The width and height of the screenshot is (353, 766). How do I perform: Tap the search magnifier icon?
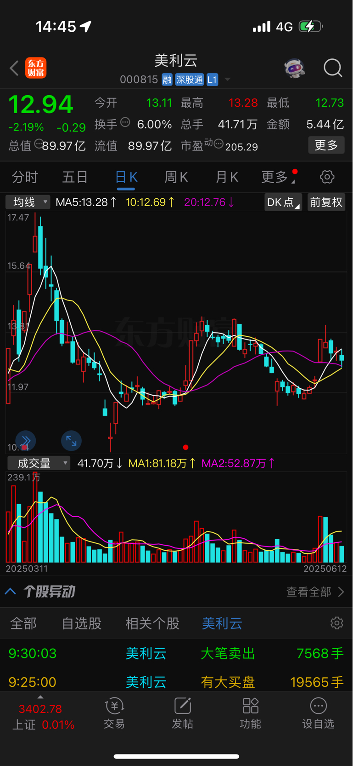(x=333, y=68)
